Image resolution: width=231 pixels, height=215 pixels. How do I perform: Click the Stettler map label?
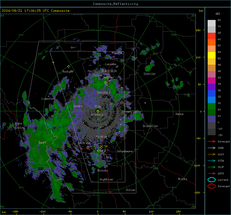tap(150, 74)
